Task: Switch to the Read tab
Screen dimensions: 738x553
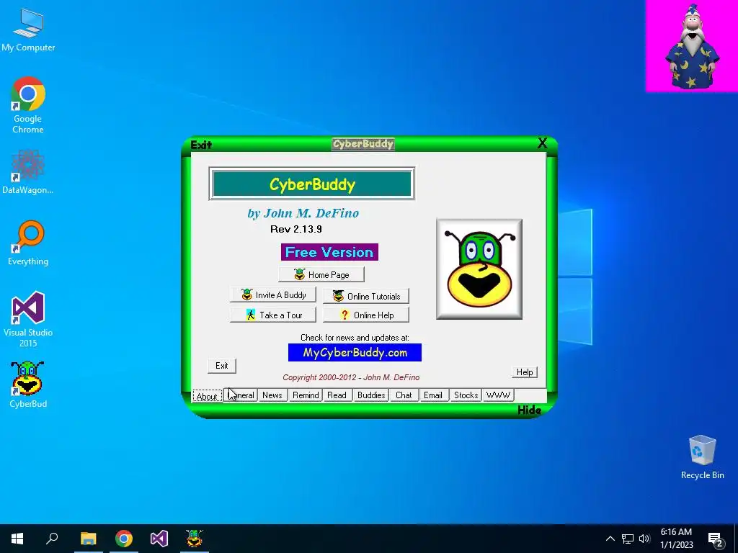Action: [x=337, y=395]
